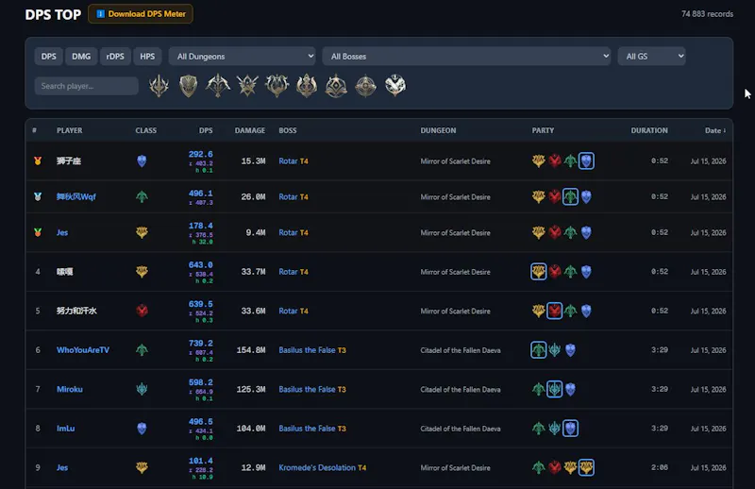Click the 2:06 duration value
755x489 pixels.
coord(659,467)
